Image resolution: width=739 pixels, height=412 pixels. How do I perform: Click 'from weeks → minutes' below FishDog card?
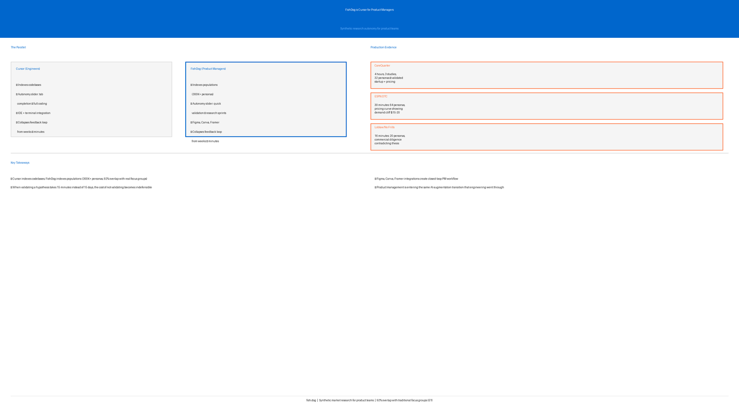click(206, 141)
